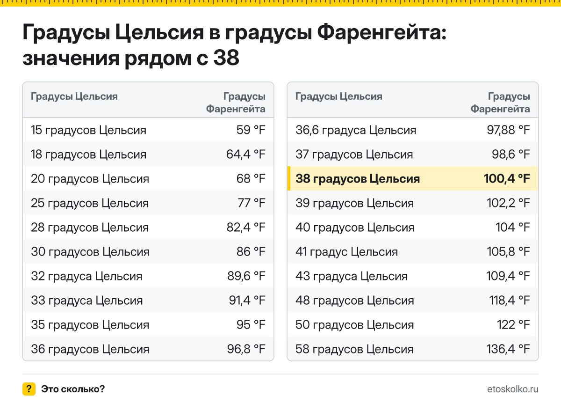Select '35 градусов Цельсия' row label
Image resolution: width=561 pixels, height=404 pixels.
point(90,325)
